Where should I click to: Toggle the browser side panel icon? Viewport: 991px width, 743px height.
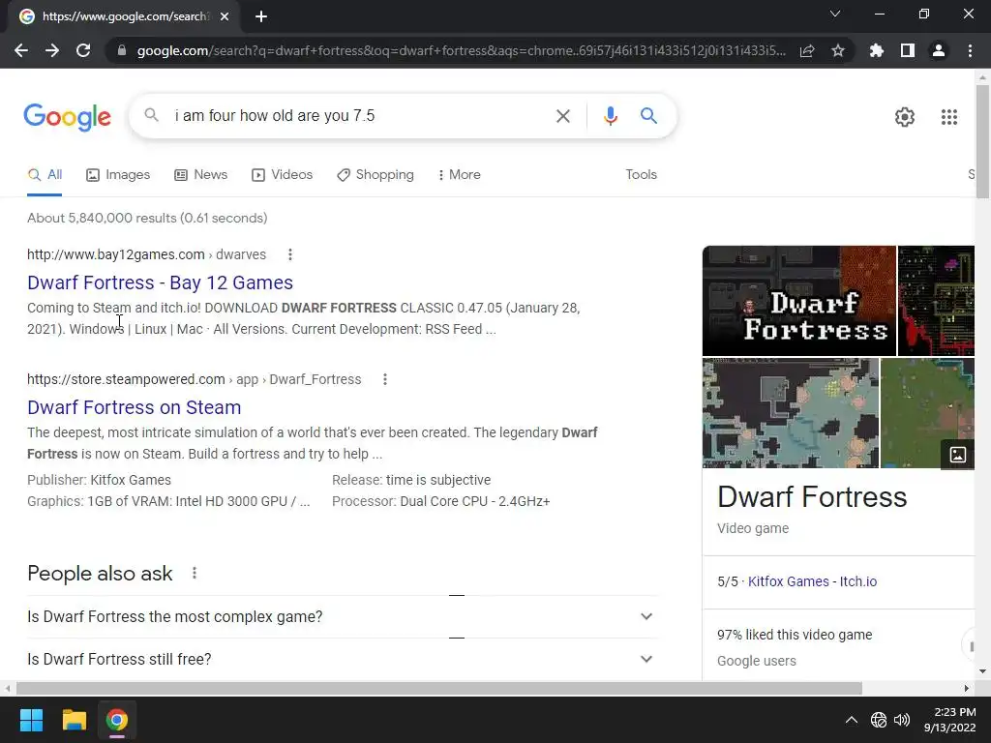point(908,50)
